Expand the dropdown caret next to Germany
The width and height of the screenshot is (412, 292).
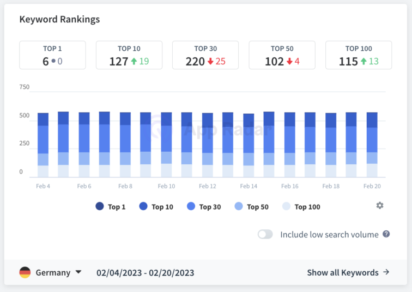78,272
